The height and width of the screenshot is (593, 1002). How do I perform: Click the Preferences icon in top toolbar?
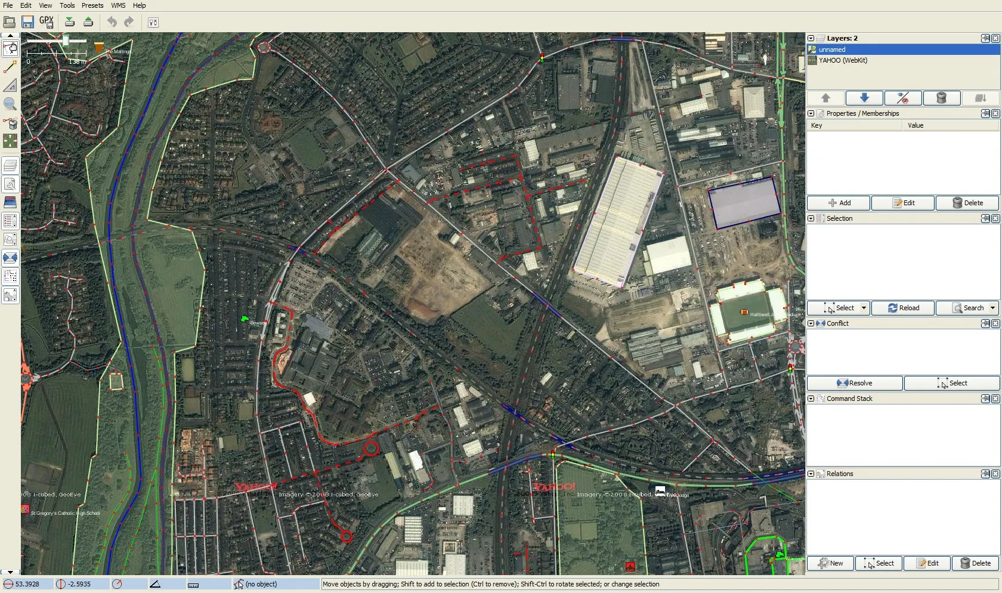153,23
